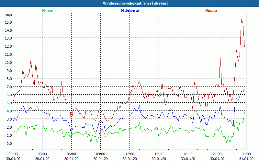Select the green 'Minima' legend label
The image size is (259, 162).
[47, 10]
